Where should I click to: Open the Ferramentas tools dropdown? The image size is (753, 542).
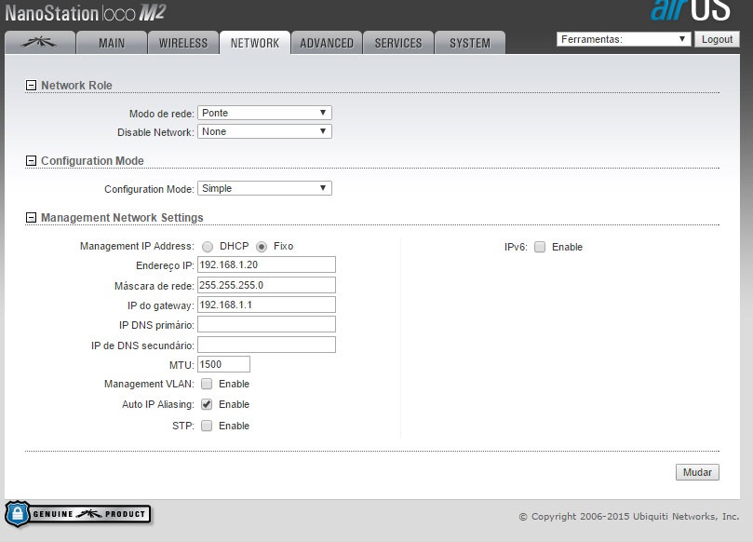(624, 39)
